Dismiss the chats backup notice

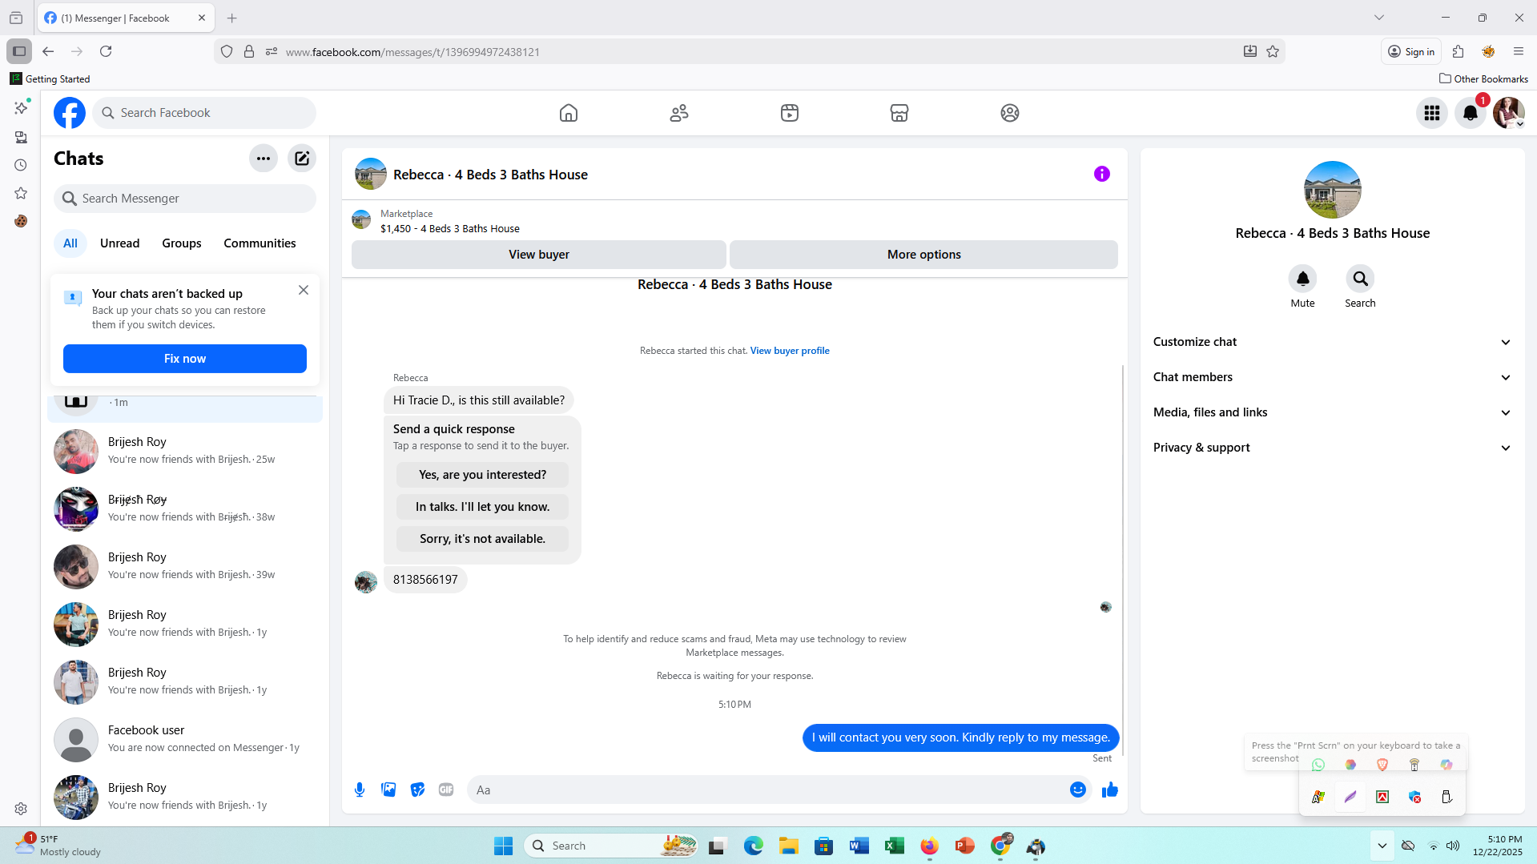[x=304, y=290]
